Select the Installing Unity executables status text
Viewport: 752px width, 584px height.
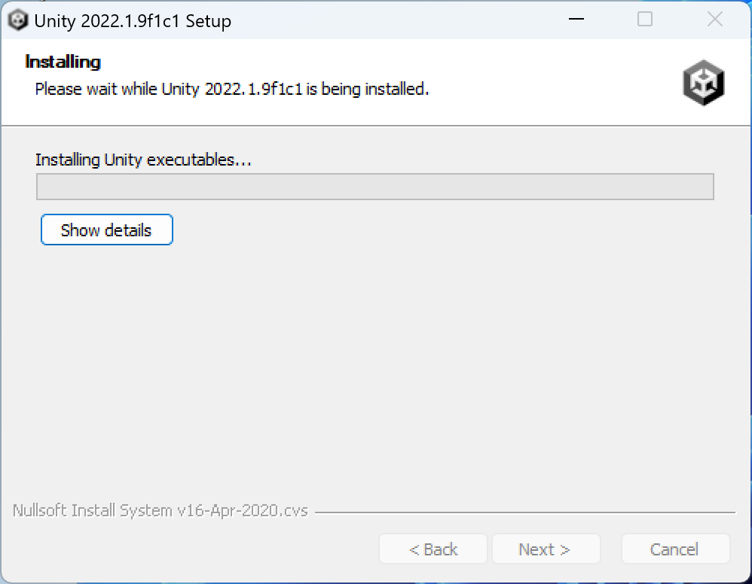pos(143,160)
